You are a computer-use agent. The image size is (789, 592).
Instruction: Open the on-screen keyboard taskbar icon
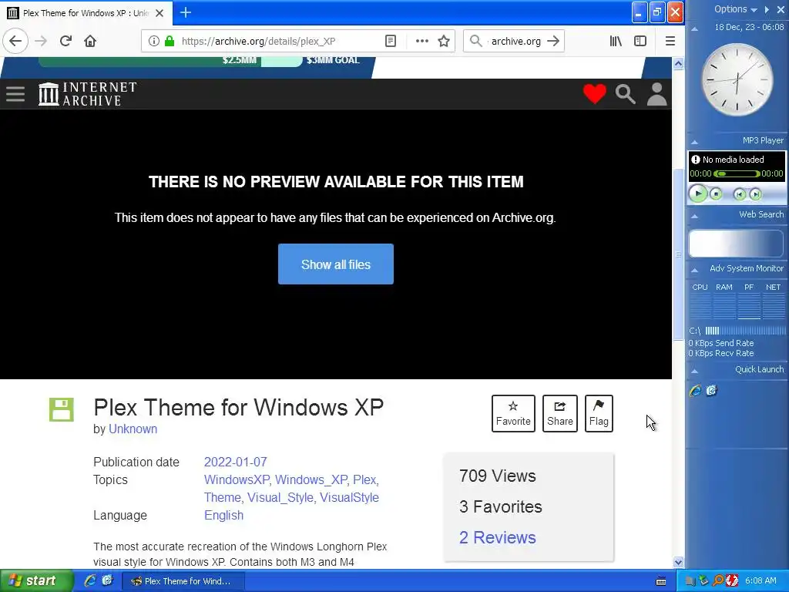coord(661,581)
